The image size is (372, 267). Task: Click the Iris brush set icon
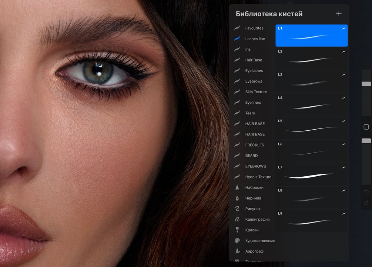point(237,49)
